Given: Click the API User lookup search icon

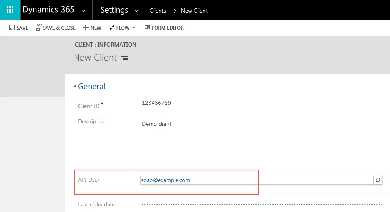Looking at the screenshot, I should pos(378,180).
